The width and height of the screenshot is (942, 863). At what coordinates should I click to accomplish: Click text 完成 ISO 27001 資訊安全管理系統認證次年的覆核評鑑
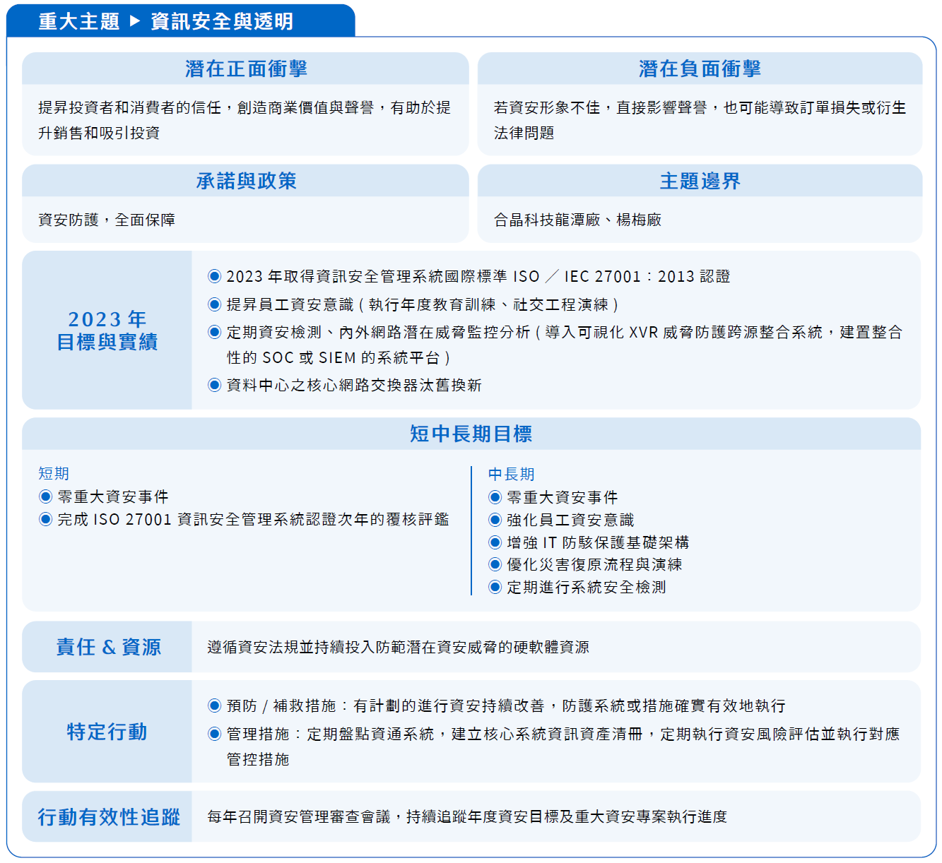(x=253, y=519)
